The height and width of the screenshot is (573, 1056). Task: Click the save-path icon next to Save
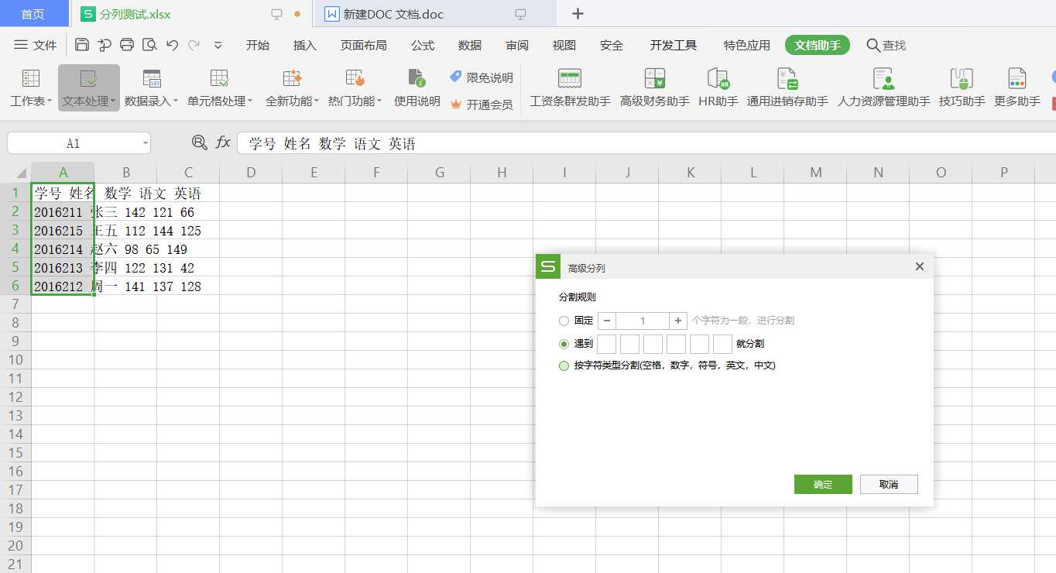pos(105,45)
